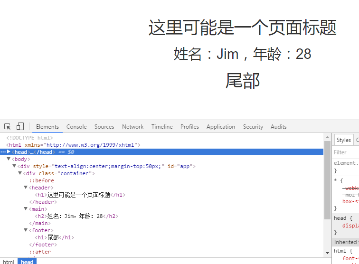359x264 pixels.
Task: Click the xmlns URL attribute value
Action: point(90,145)
